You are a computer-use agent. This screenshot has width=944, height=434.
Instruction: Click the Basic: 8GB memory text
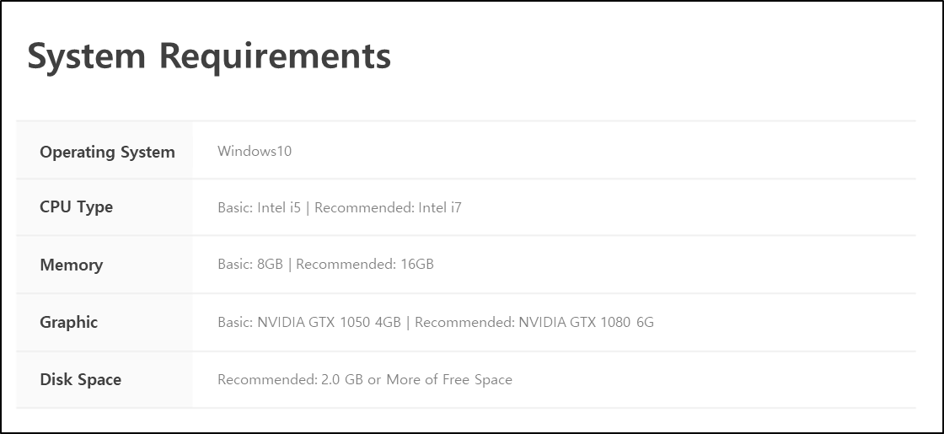tap(249, 264)
